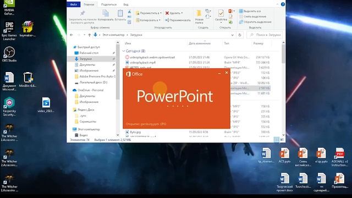The height and width of the screenshot is (198, 352).
Task: Click the Копировать ribbon icon
Action: coord(106,13)
